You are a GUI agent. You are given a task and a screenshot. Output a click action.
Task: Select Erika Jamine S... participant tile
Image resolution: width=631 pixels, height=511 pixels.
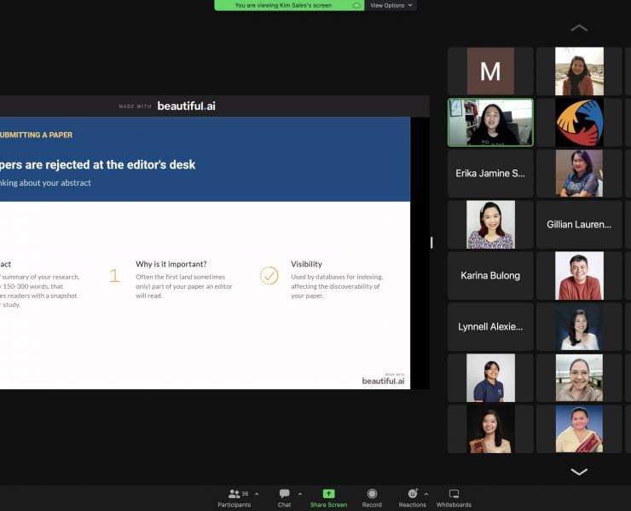(x=490, y=174)
